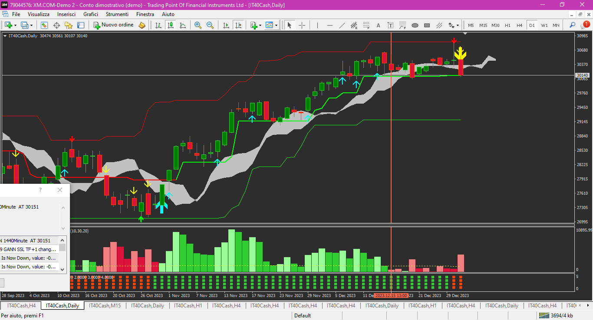This screenshot has width=593, height=320.
Task: Select the text 'A' tool
Action: (x=378, y=25)
